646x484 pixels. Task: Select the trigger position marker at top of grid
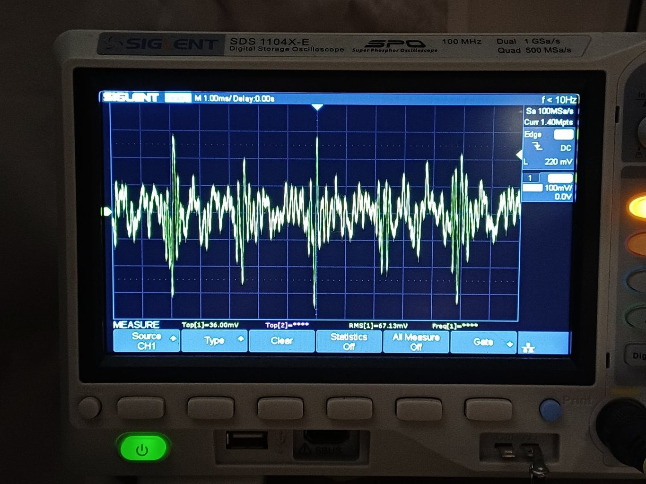click(x=317, y=108)
